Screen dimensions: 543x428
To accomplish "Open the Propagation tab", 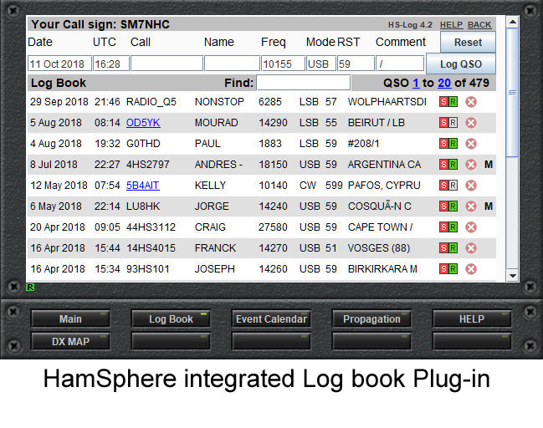I will coord(371,319).
